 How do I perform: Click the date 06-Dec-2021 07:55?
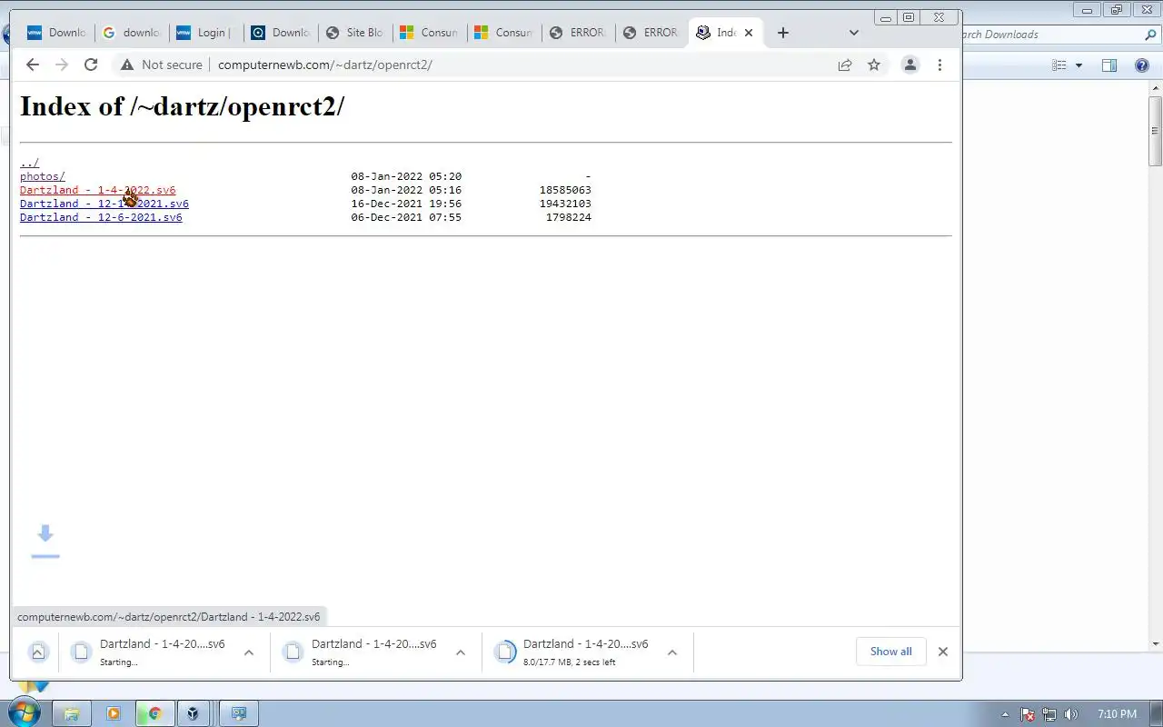click(x=406, y=217)
